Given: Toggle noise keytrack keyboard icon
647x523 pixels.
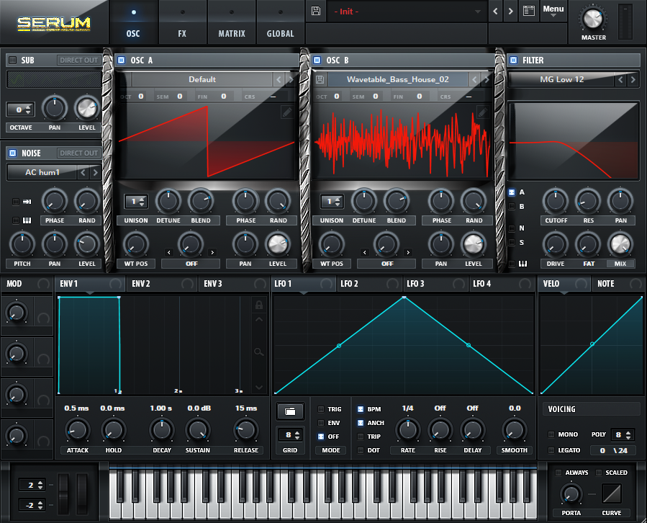Looking at the screenshot, I should 27,220.
